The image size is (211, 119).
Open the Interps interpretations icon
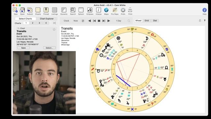pos(99,10)
